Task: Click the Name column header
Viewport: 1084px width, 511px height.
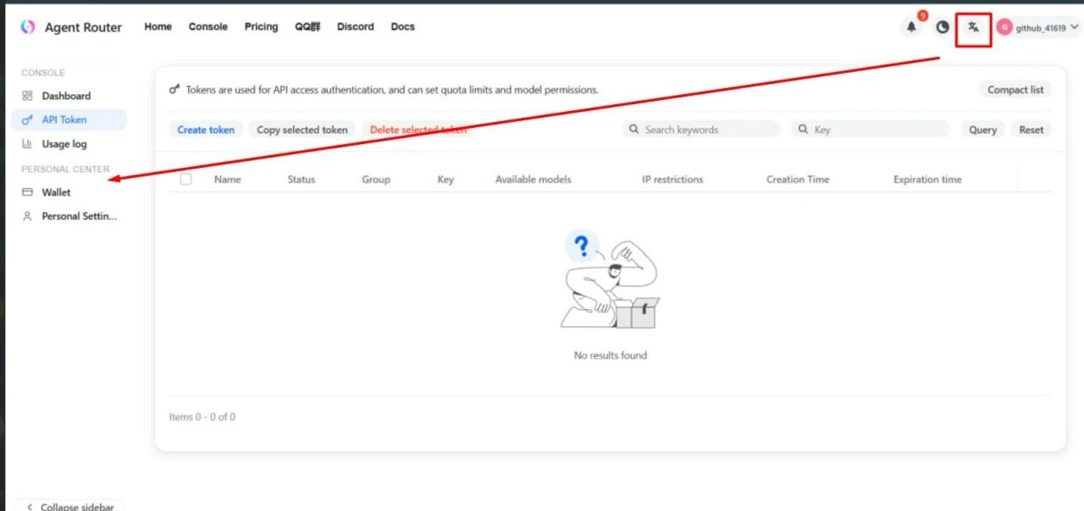Action: pos(228,180)
